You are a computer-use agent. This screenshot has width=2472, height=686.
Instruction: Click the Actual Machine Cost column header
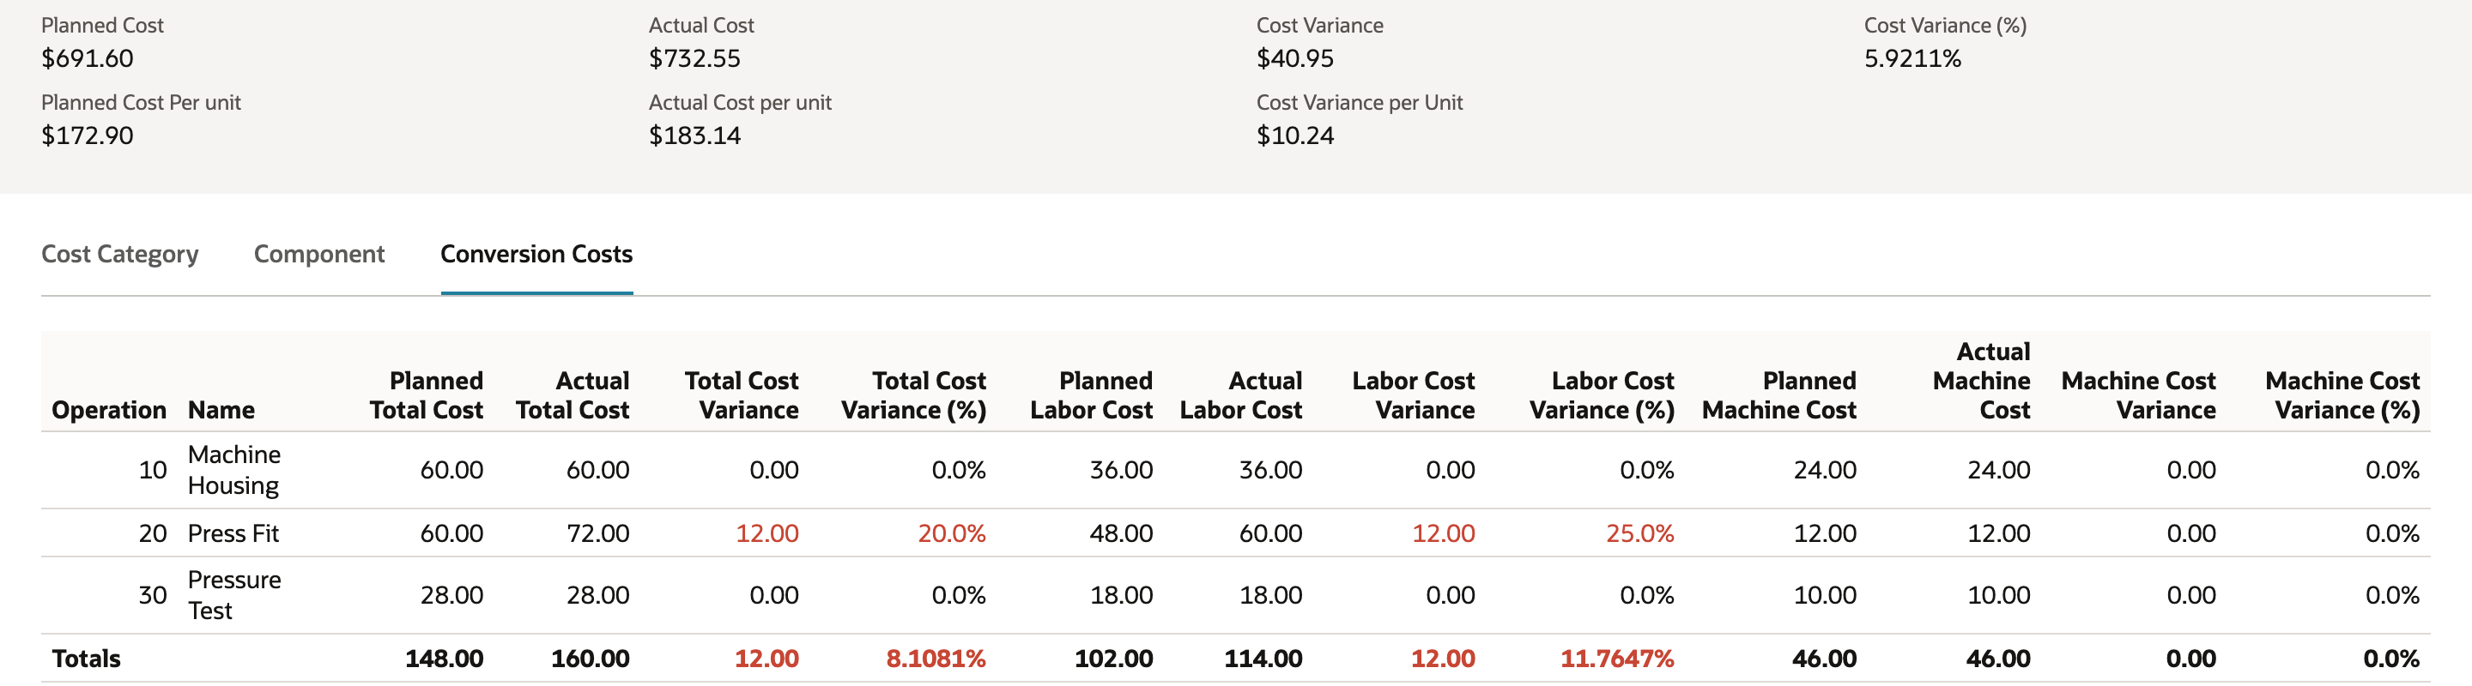1982,381
